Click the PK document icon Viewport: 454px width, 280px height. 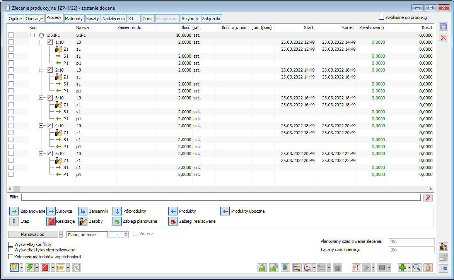coord(77,268)
